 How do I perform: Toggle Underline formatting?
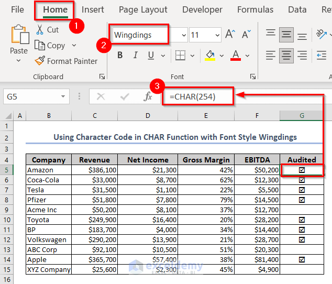pos(151,56)
